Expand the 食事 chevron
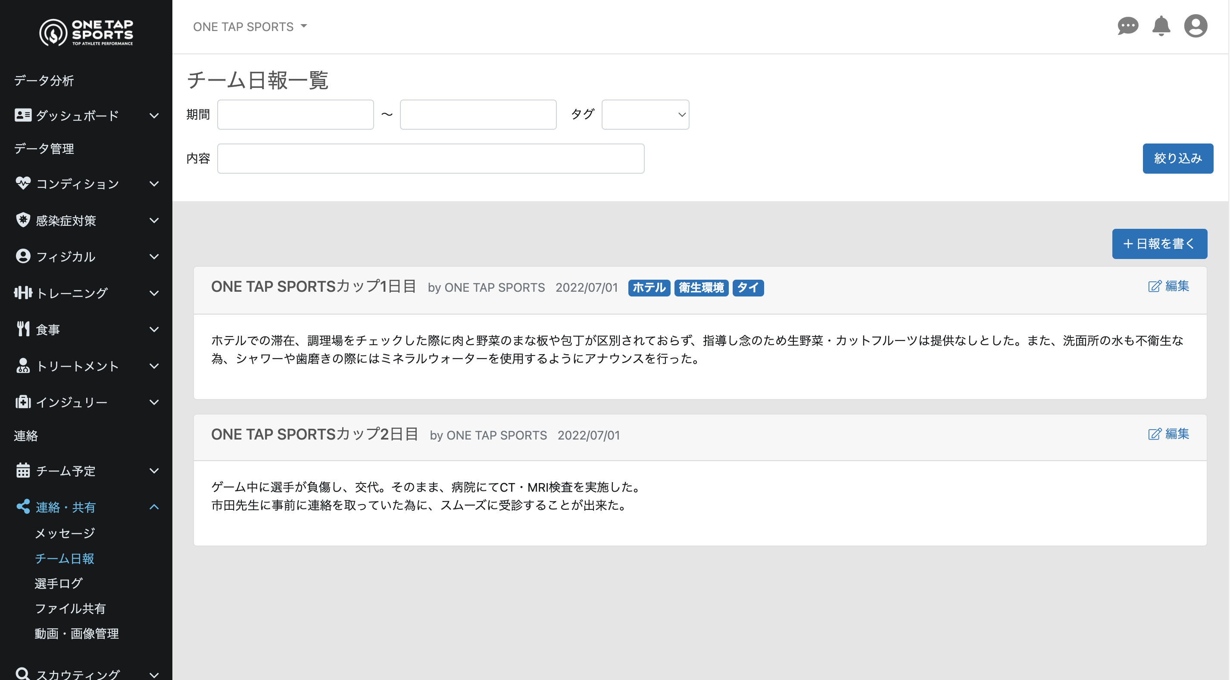1230x680 pixels. pyautogui.click(x=154, y=330)
